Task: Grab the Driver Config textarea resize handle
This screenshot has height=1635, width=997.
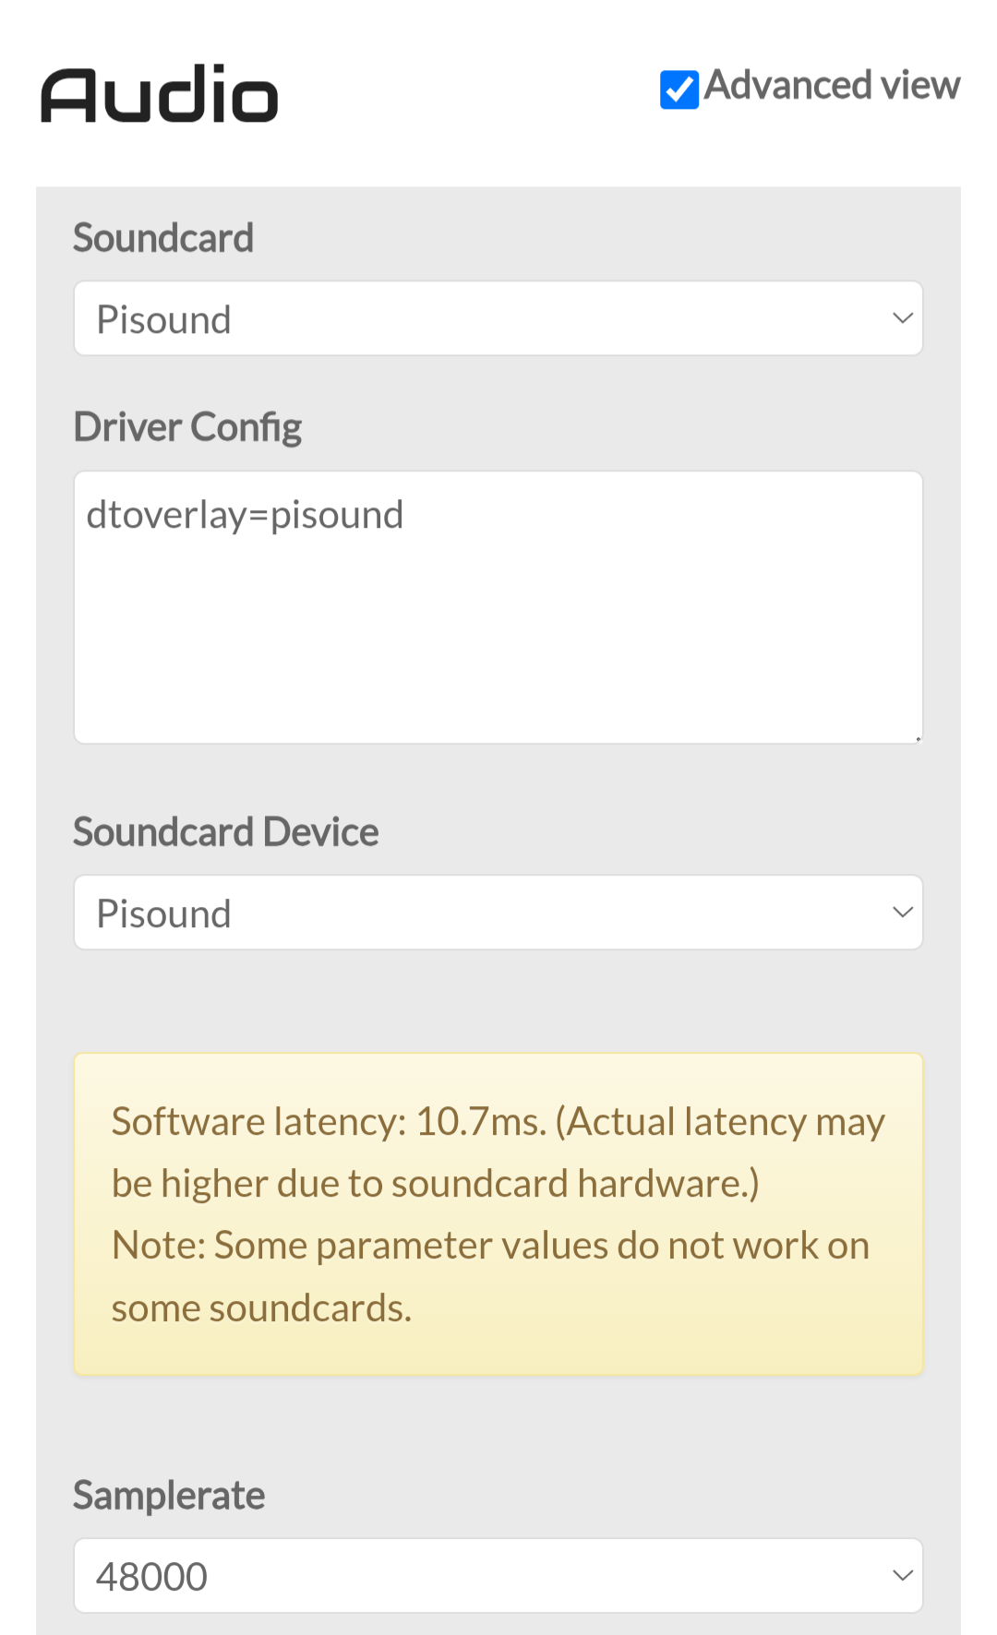Action: click(x=918, y=738)
